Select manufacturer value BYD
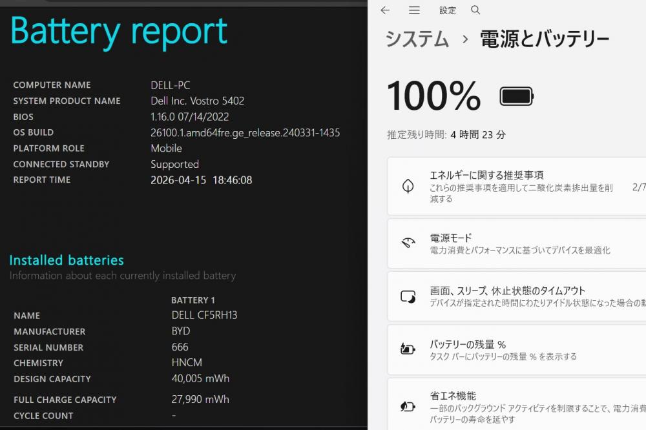Viewport: 646px width, 430px height. point(181,331)
